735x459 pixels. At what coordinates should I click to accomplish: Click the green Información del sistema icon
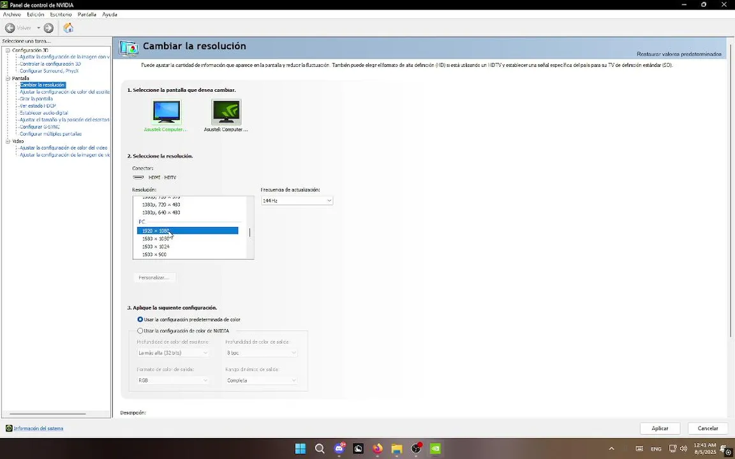[x=9, y=428]
